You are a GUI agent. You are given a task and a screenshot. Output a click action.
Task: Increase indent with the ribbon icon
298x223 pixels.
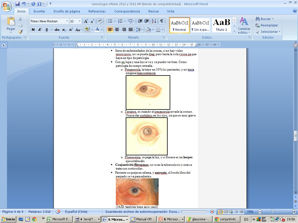(146, 21)
